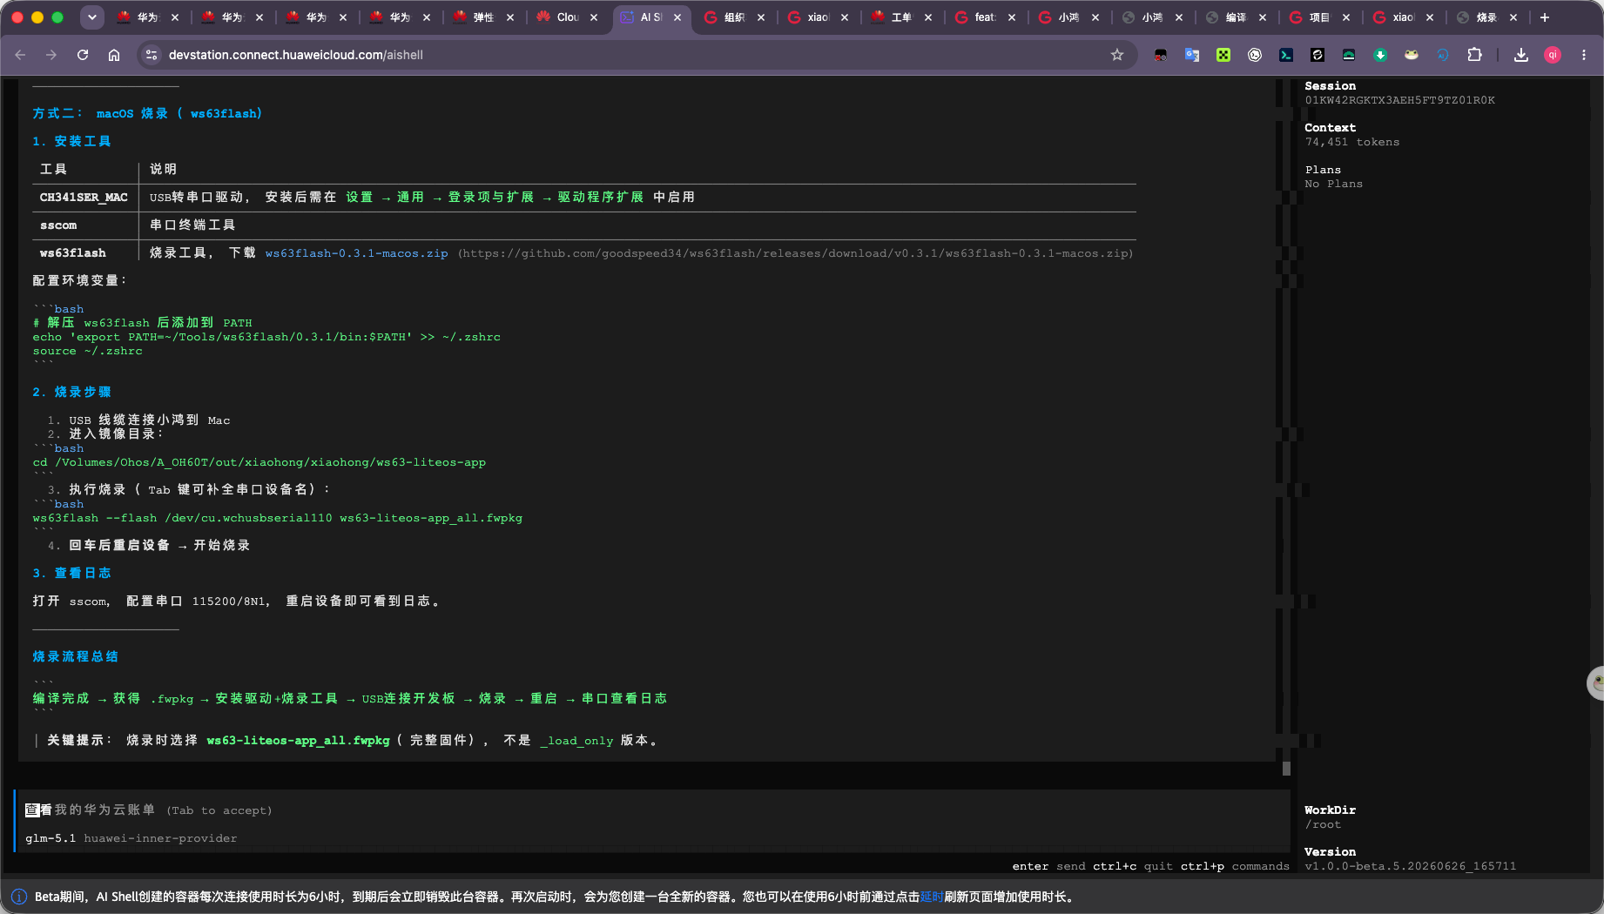
Task: Close the 'Clou' tab
Action: [x=594, y=17]
